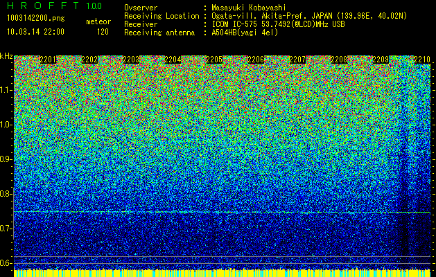
Task: Click the green horizontal carrier line at 0.75 kHz
Action: tap(222, 212)
